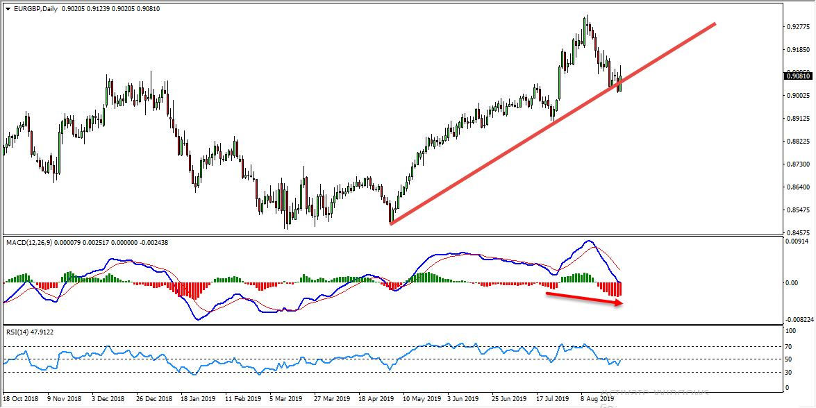Click the EURGBP,Daily chart title

click(37, 8)
